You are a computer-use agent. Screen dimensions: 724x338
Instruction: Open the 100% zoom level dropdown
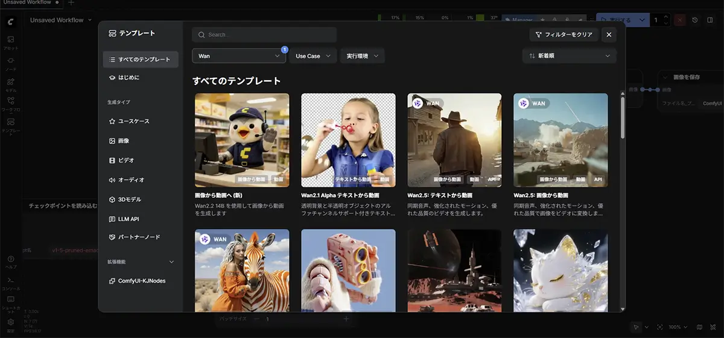coord(678,327)
